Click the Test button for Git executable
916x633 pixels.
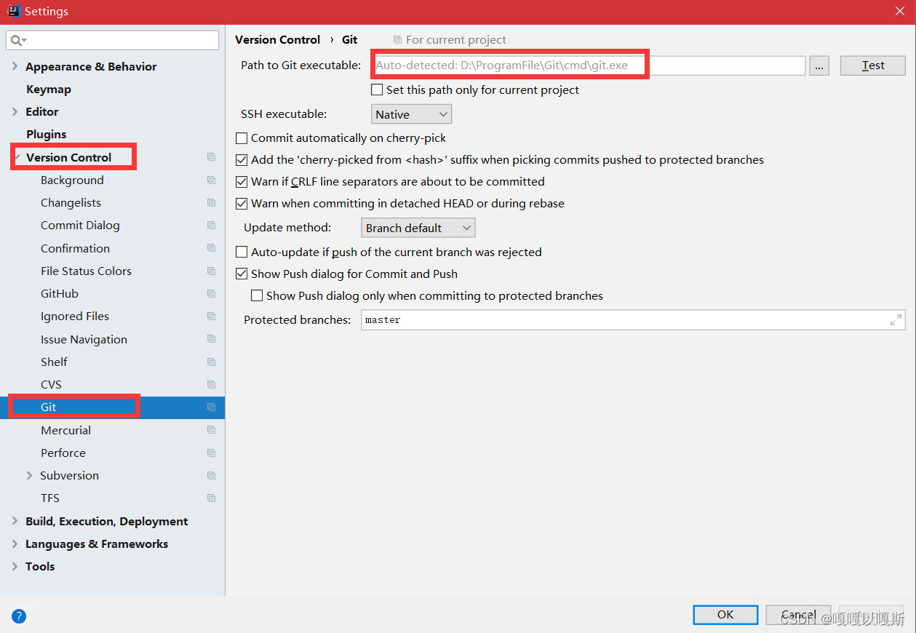pyautogui.click(x=873, y=65)
